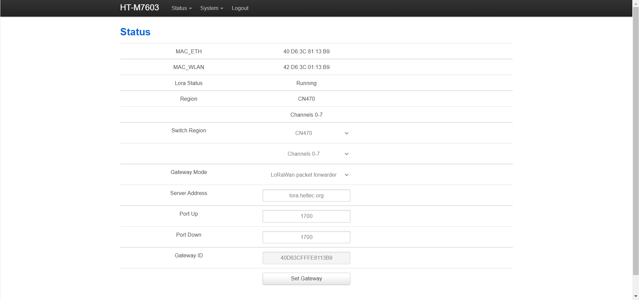Click the scrollbar down arrow

(636, 296)
